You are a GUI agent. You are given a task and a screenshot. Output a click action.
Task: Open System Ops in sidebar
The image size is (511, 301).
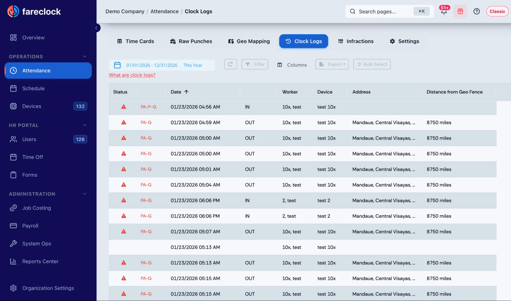point(48,244)
